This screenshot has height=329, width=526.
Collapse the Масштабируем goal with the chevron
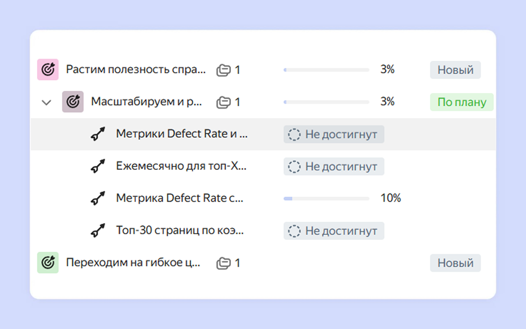pos(47,102)
